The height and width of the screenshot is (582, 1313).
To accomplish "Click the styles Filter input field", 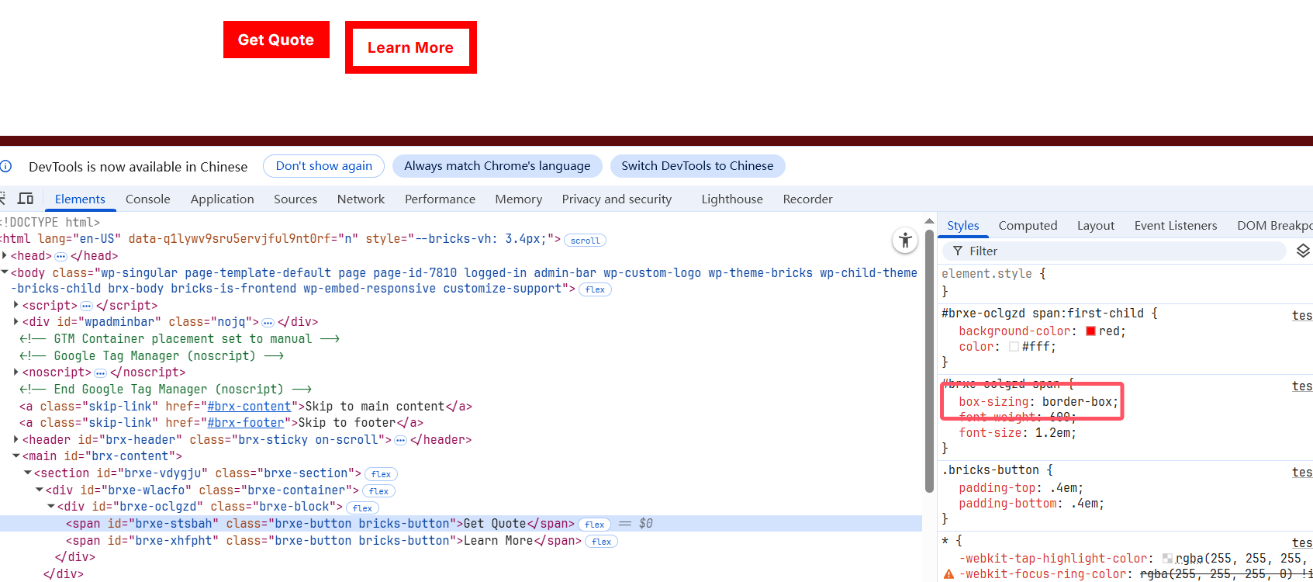I will point(1117,251).
